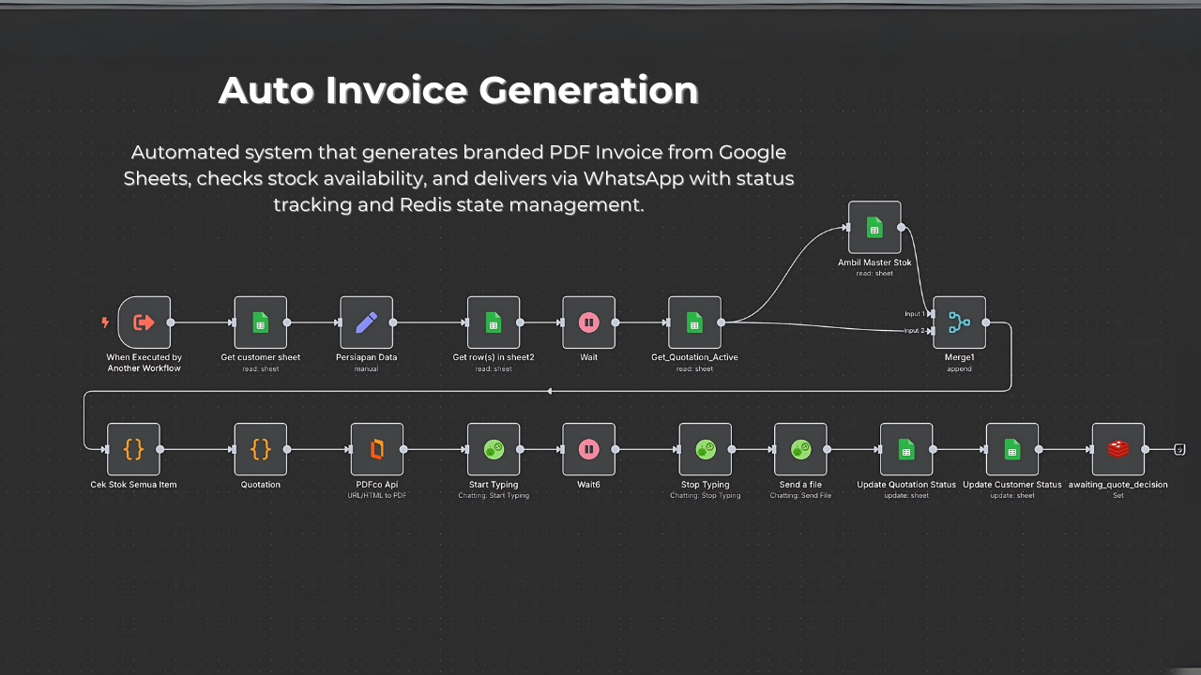Click the 'Get_Quotation_Active' label text
Image resolution: width=1201 pixels, height=675 pixels.
tap(695, 357)
